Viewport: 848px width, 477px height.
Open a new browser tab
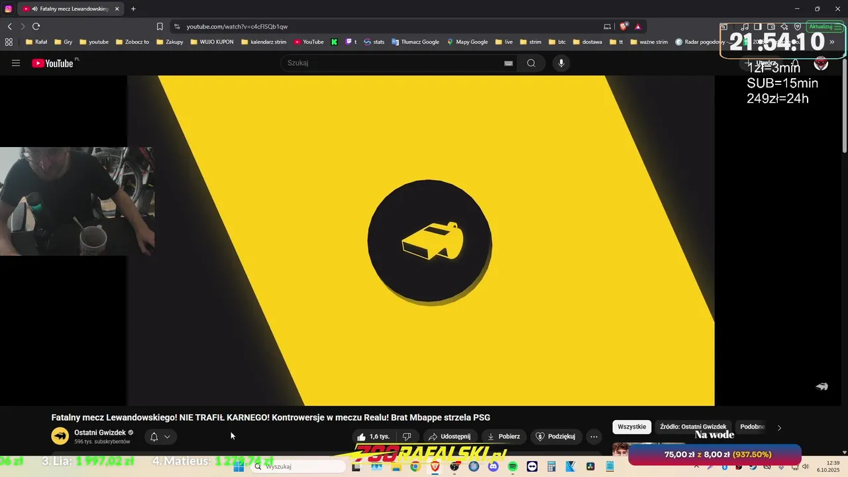point(133,9)
